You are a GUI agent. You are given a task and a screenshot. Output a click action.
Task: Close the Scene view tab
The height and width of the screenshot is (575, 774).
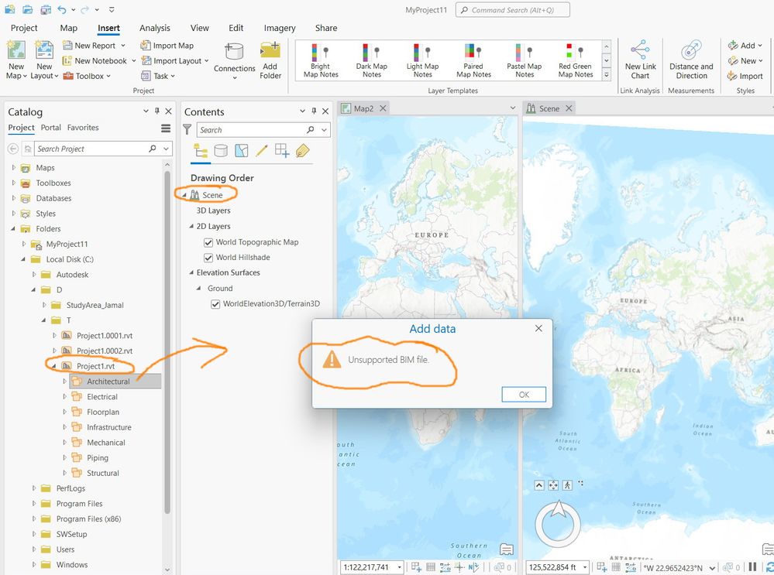coord(569,108)
